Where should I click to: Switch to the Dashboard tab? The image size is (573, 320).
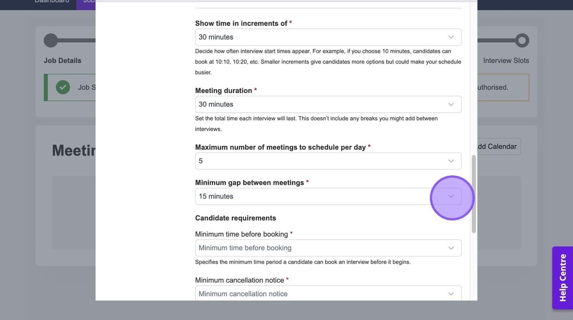click(x=51, y=2)
